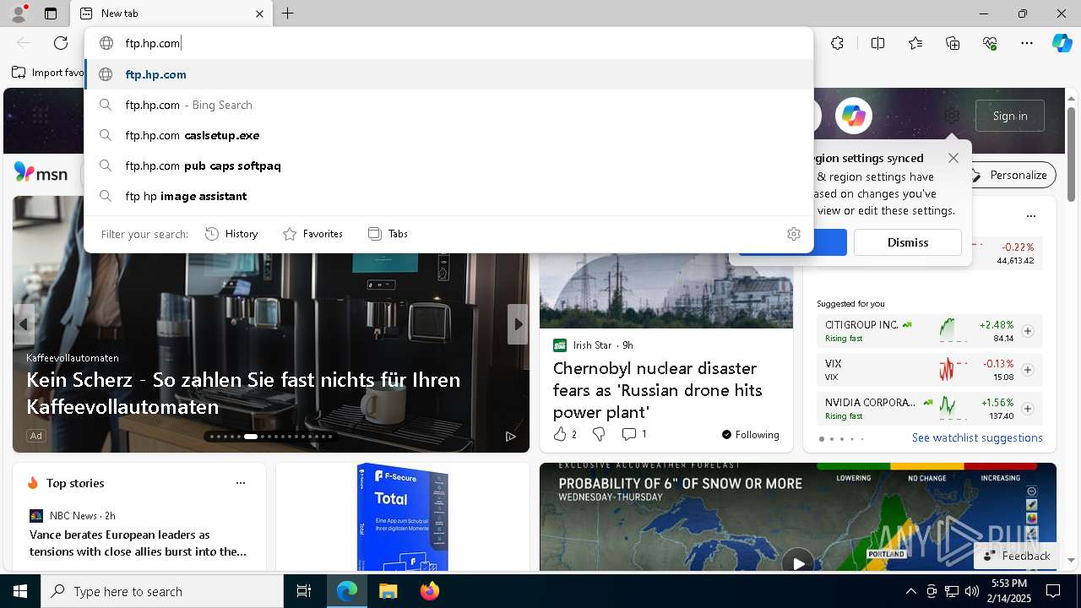The width and height of the screenshot is (1081, 608).
Task: Go to the MSN logo homepage
Action: click(x=41, y=173)
